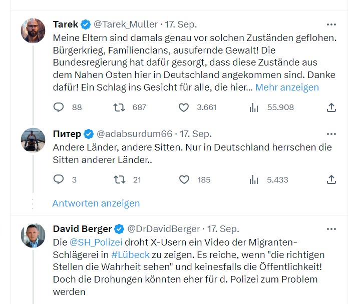Show replies via 'Antworten anzeigen'
This screenshot has width=349, height=304.
click(96, 203)
